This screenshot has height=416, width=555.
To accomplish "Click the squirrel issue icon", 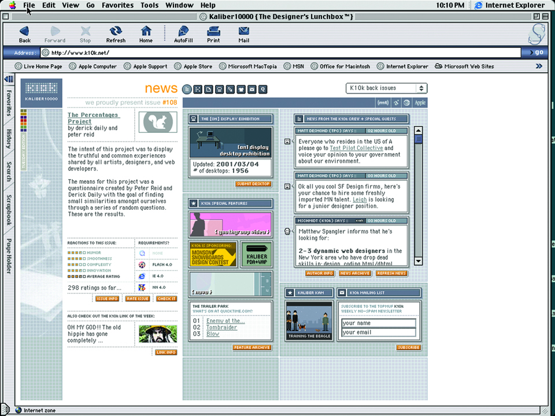I will [x=158, y=122].
